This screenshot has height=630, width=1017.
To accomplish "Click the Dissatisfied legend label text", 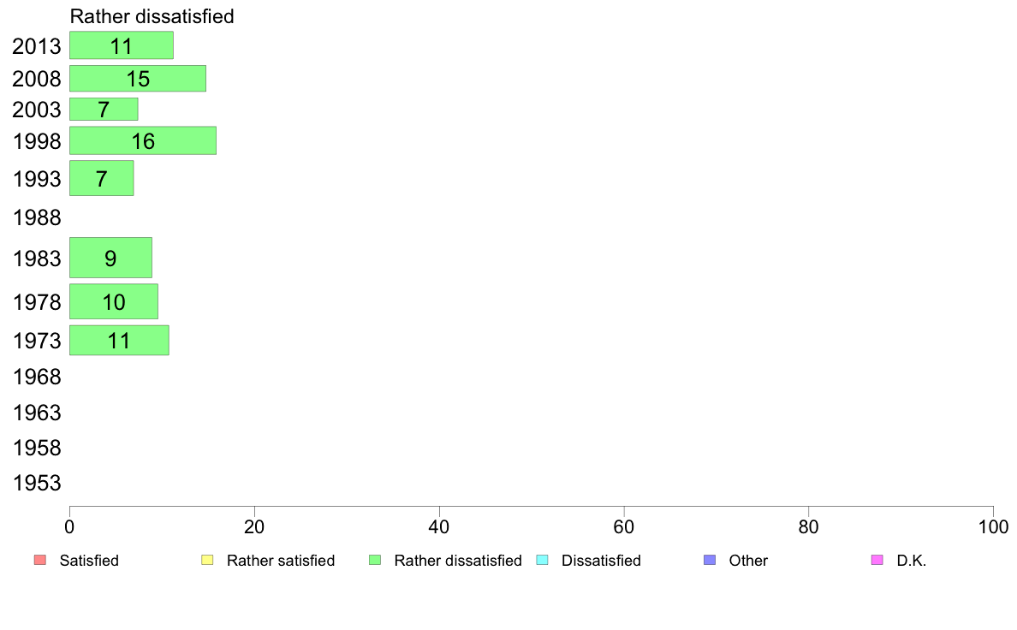I will tap(601, 561).
